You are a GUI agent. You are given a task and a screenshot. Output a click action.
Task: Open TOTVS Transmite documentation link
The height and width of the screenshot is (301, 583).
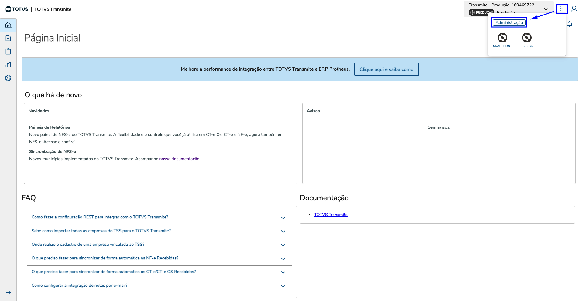331,215
